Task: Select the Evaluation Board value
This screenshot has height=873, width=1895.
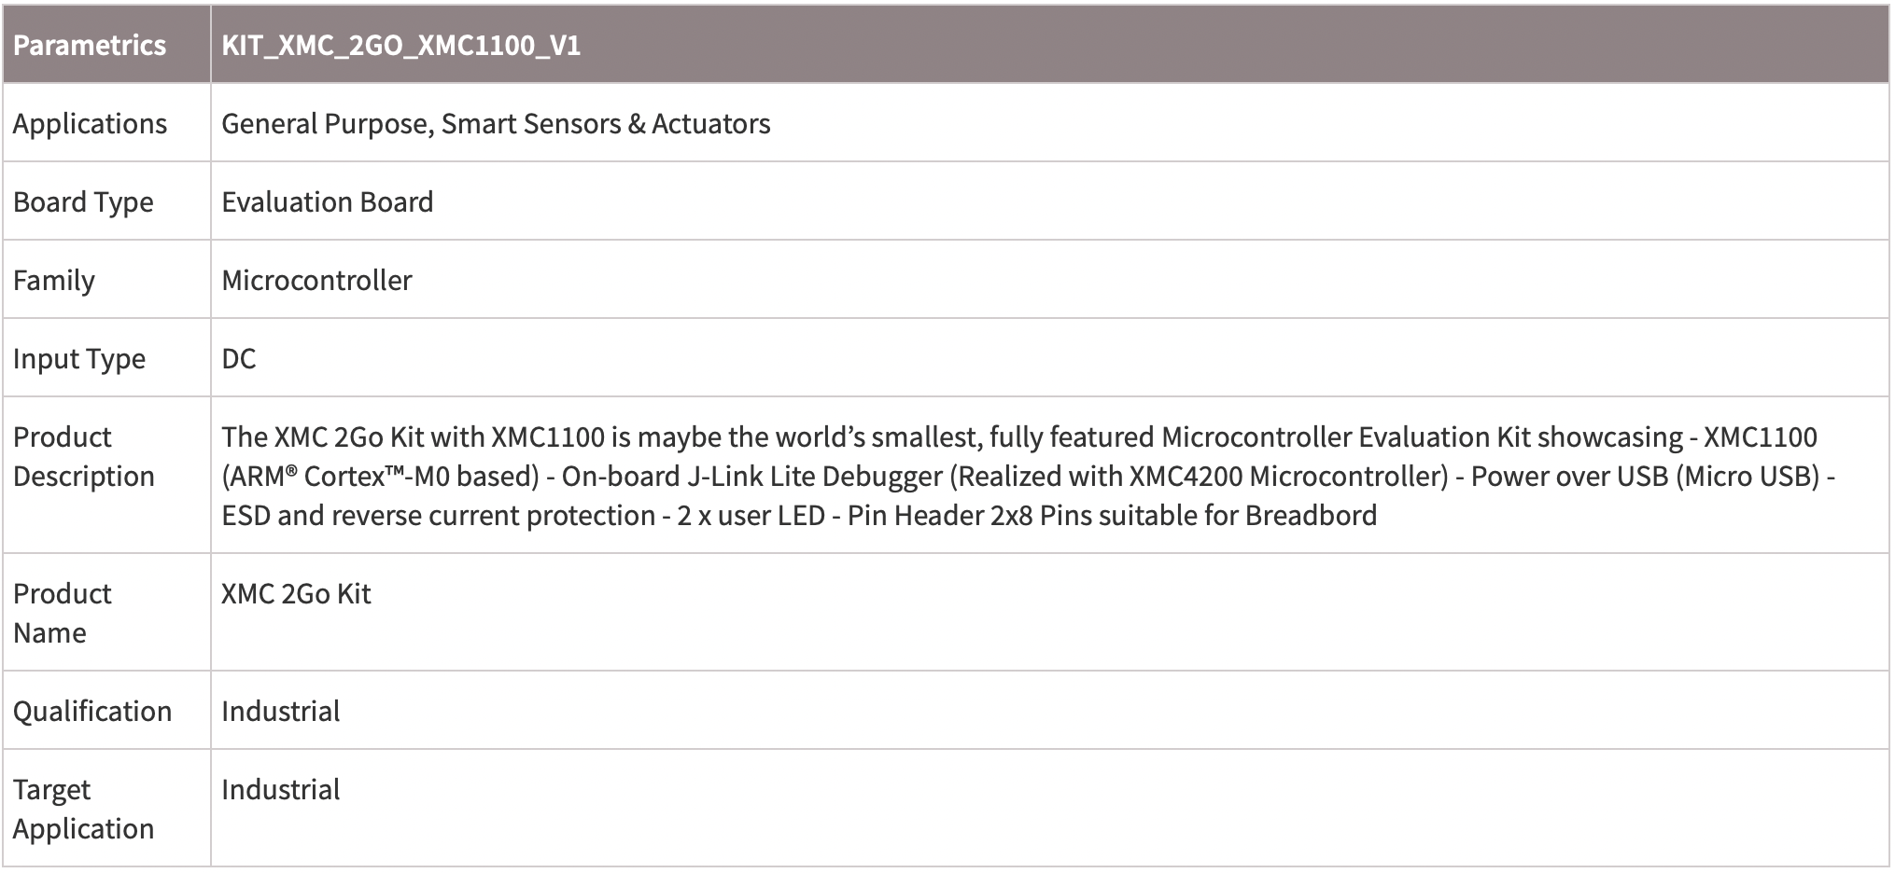Action: [x=328, y=201]
